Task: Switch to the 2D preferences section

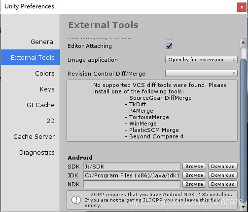Action: pos(50,121)
